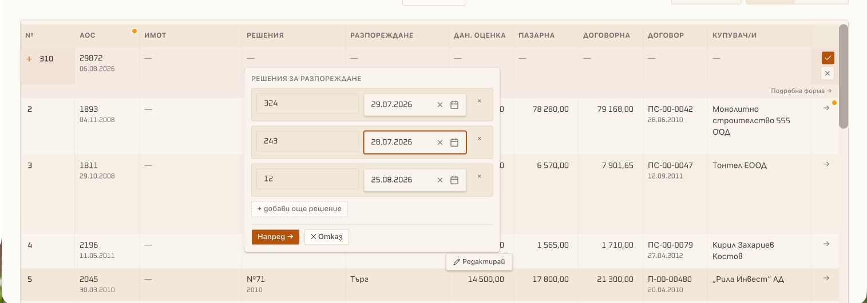Cancel row 310 with the X icon
This screenshot has height=303, width=867.
click(x=828, y=73)
